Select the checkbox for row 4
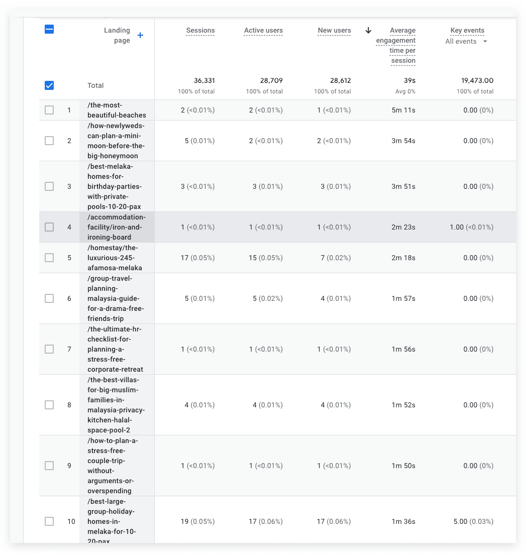The image size is (526, 553). (x=49, y=227)
